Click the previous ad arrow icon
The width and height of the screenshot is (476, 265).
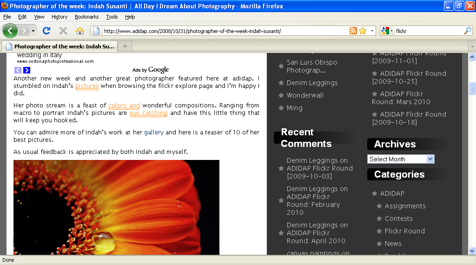coord(18,70)
